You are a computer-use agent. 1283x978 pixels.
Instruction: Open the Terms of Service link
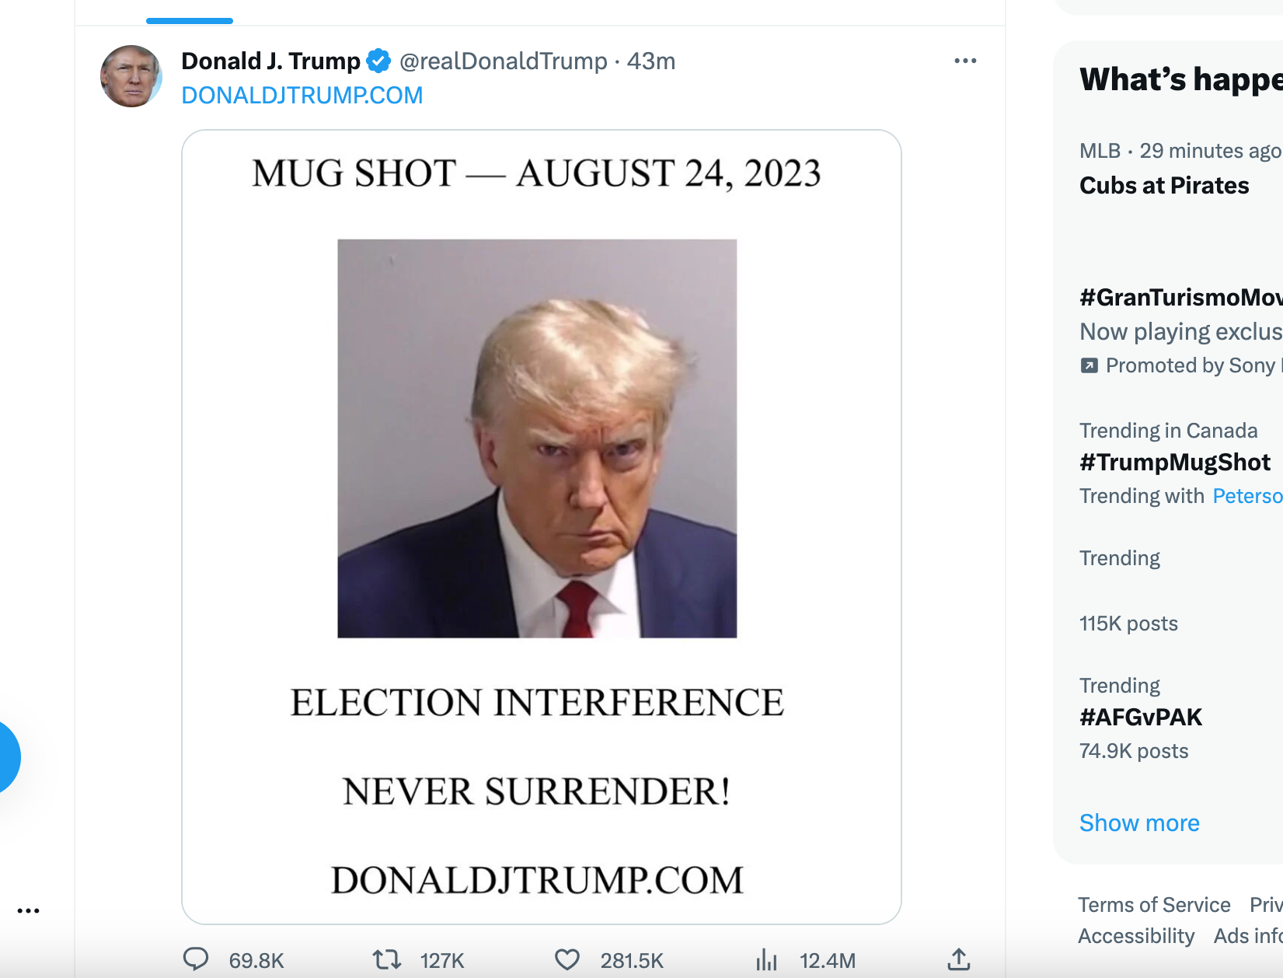pos(1154,905)
